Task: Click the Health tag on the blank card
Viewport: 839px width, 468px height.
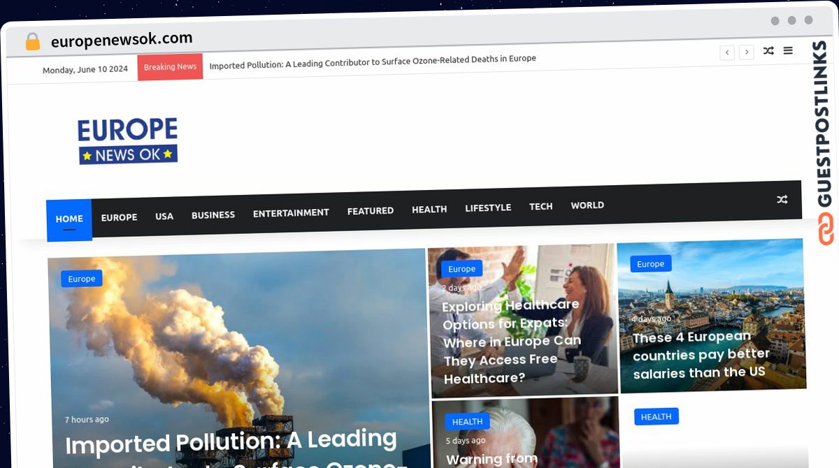Action: pyautogui.click(x=656, y=417)
